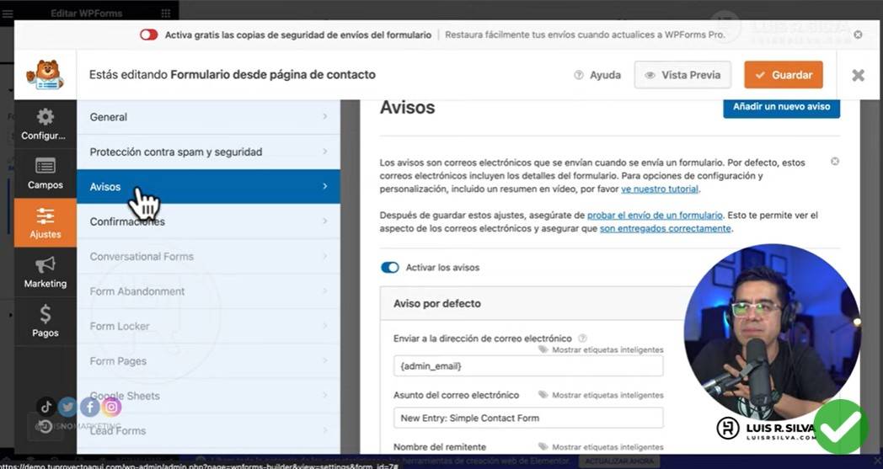
Task: Open the Instagram social icon
Action: [111, 407]
